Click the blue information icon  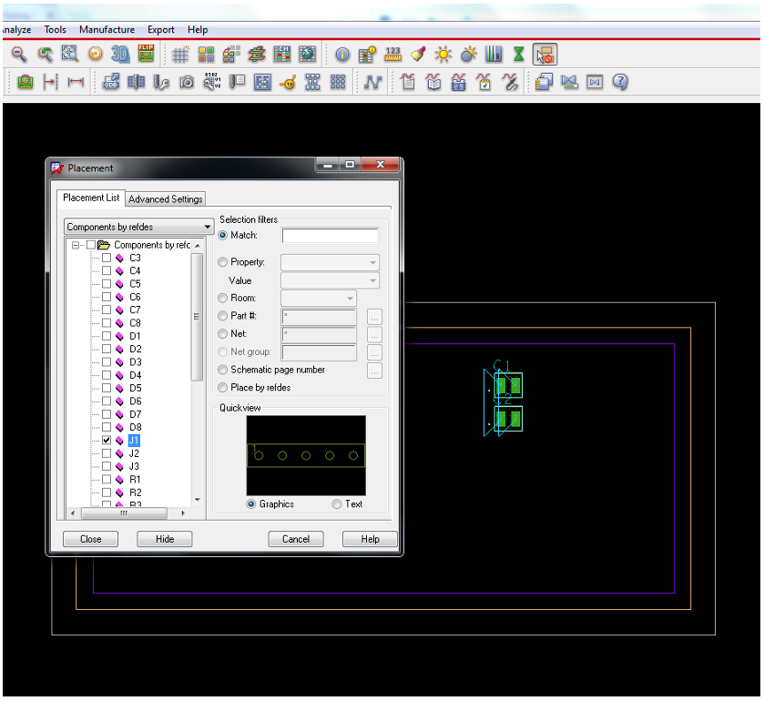coord(342,55)
